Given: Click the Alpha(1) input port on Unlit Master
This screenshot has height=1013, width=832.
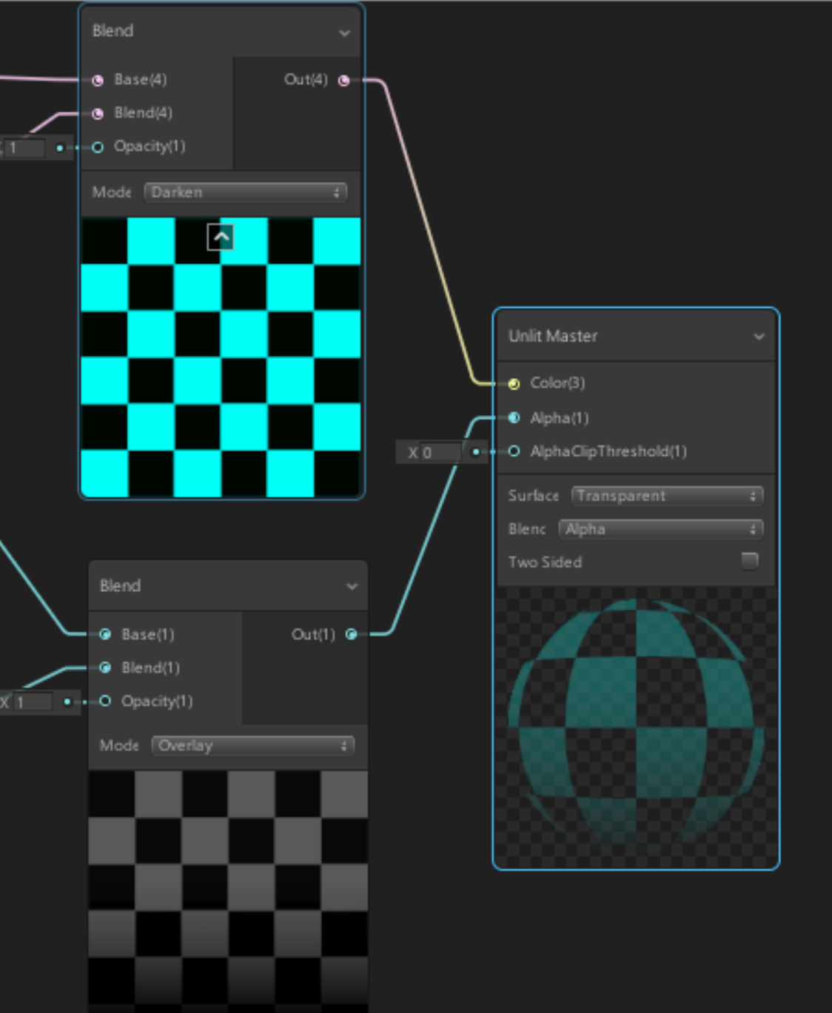Looking at the screenshot, I should click(514, 418).
